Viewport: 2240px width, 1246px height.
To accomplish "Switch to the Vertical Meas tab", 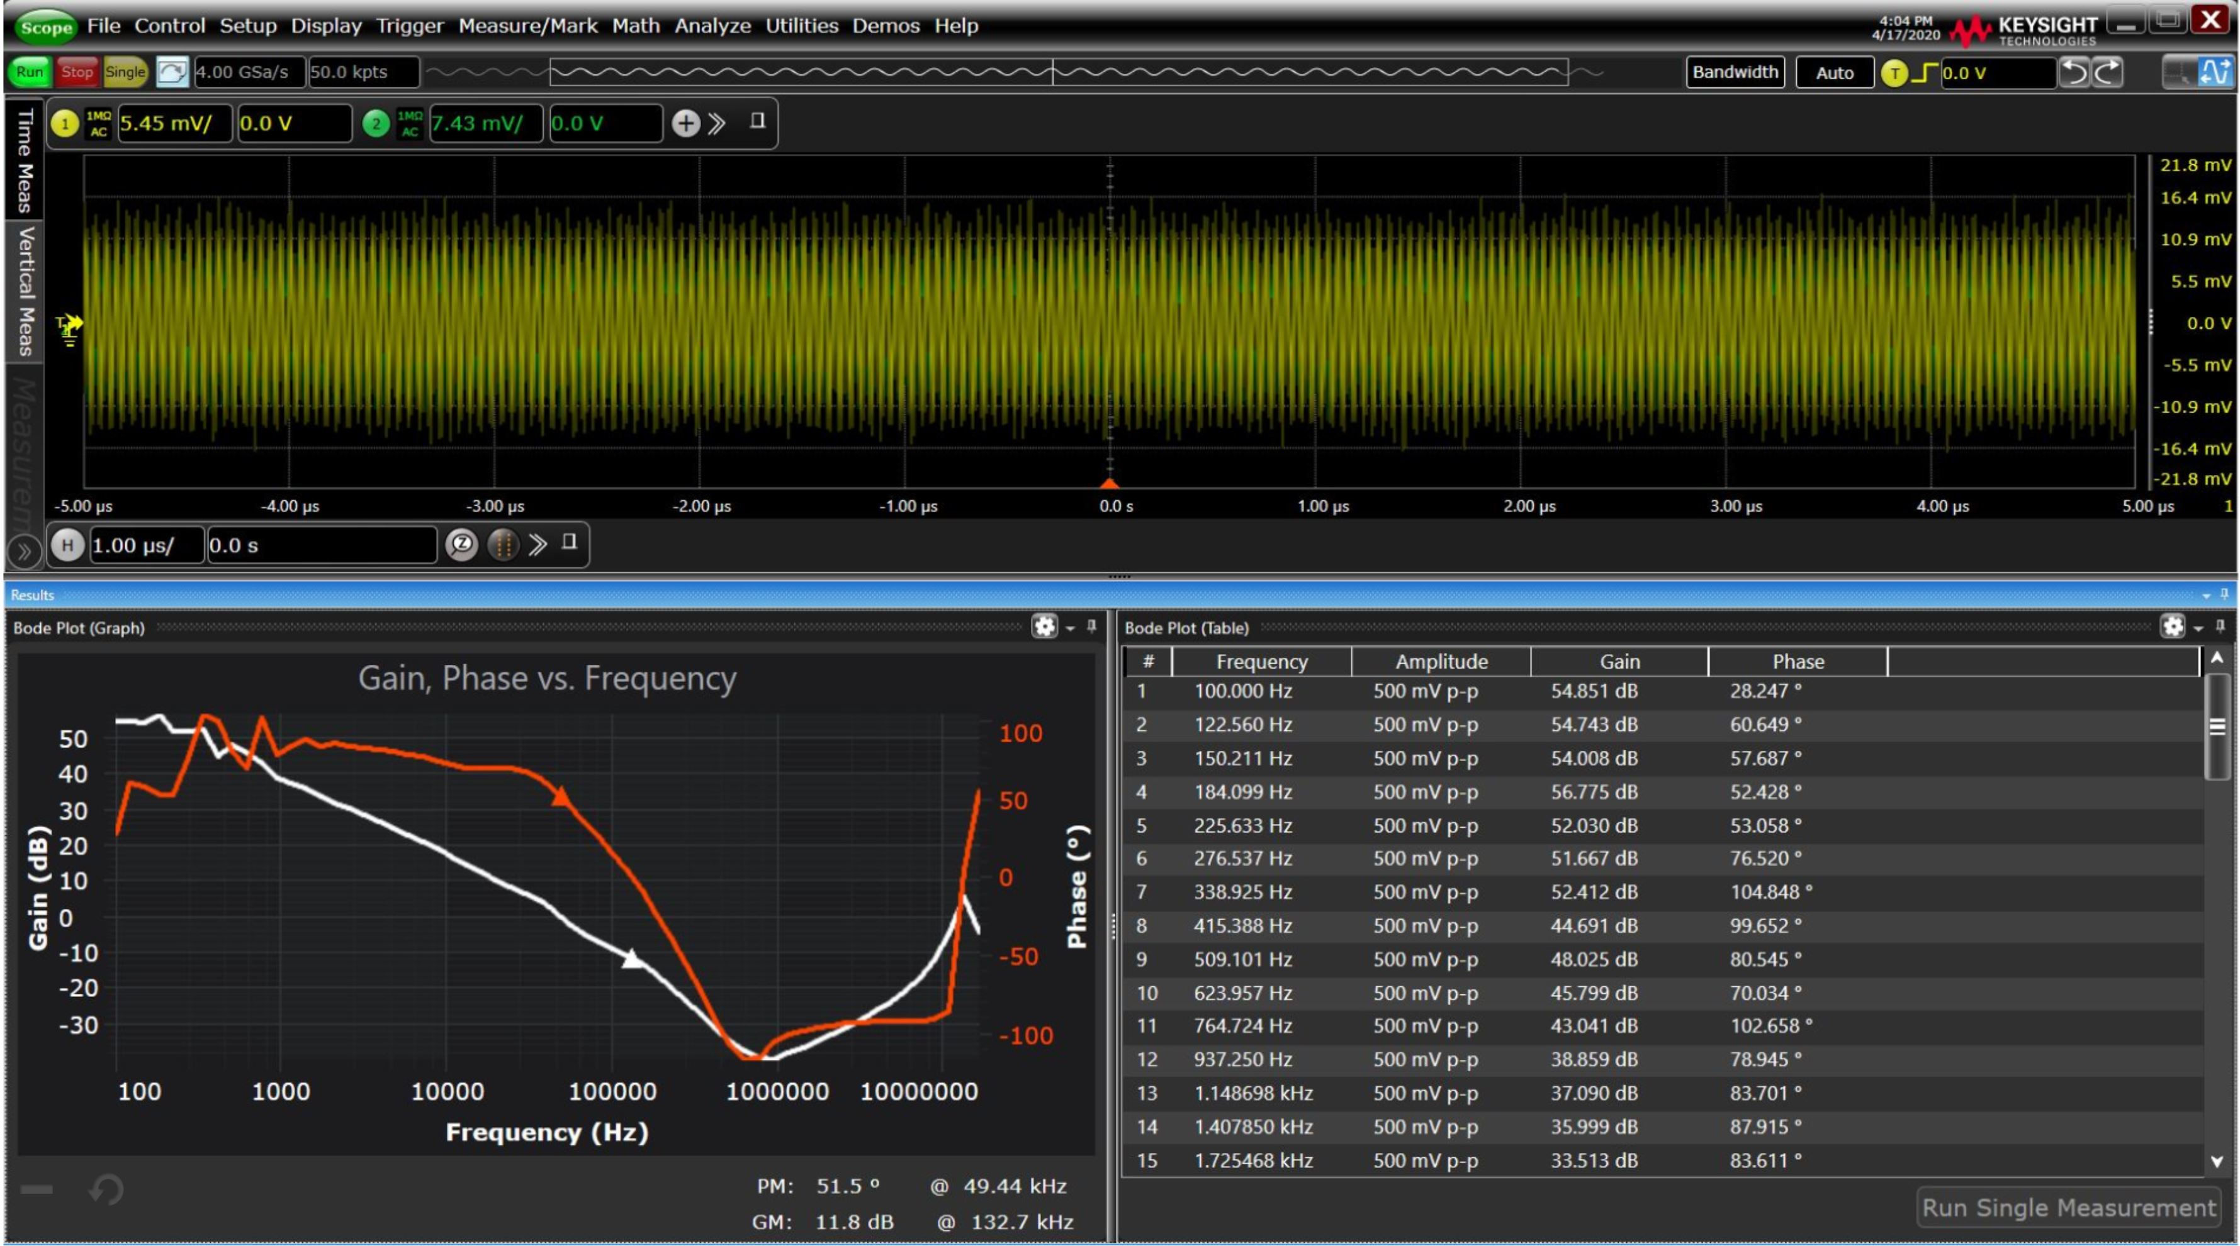I will [x=25, y=291].
